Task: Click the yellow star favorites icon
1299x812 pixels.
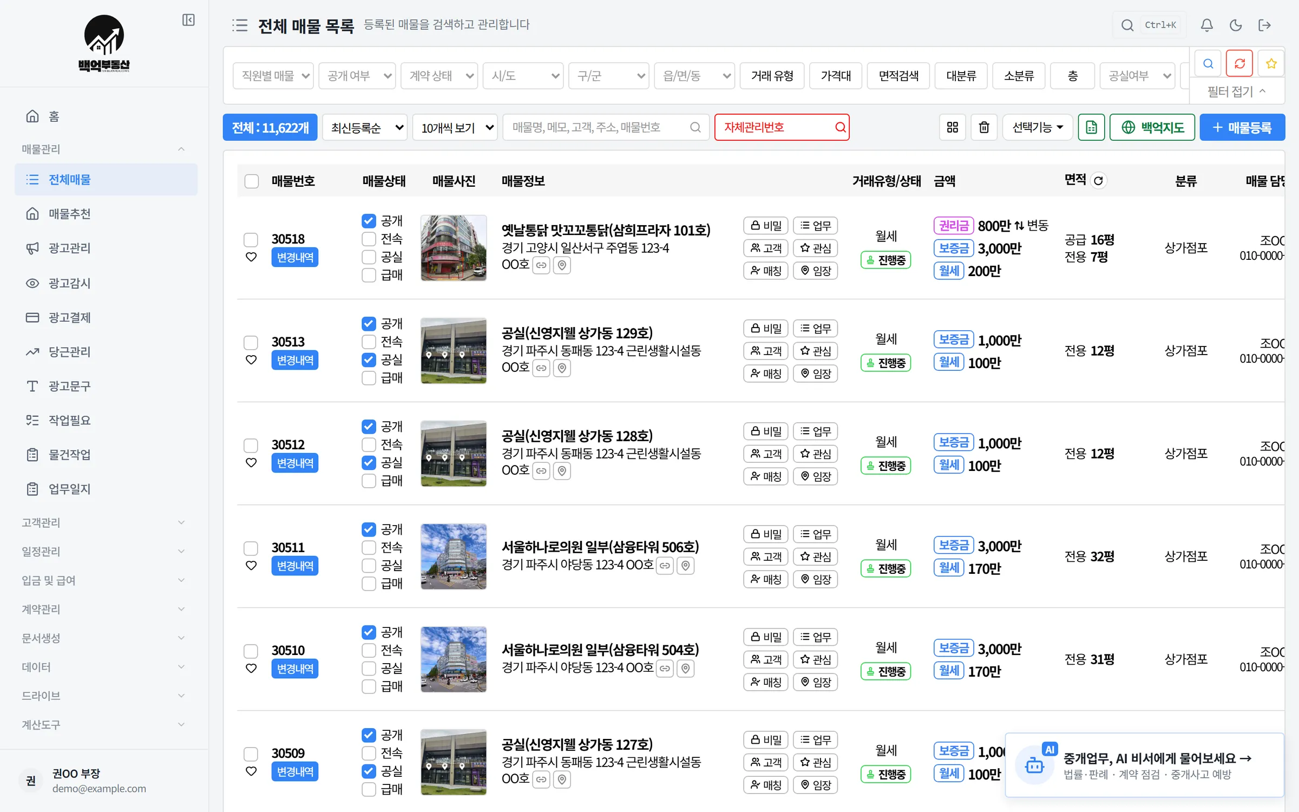Action: click(x=1271, y=64)
